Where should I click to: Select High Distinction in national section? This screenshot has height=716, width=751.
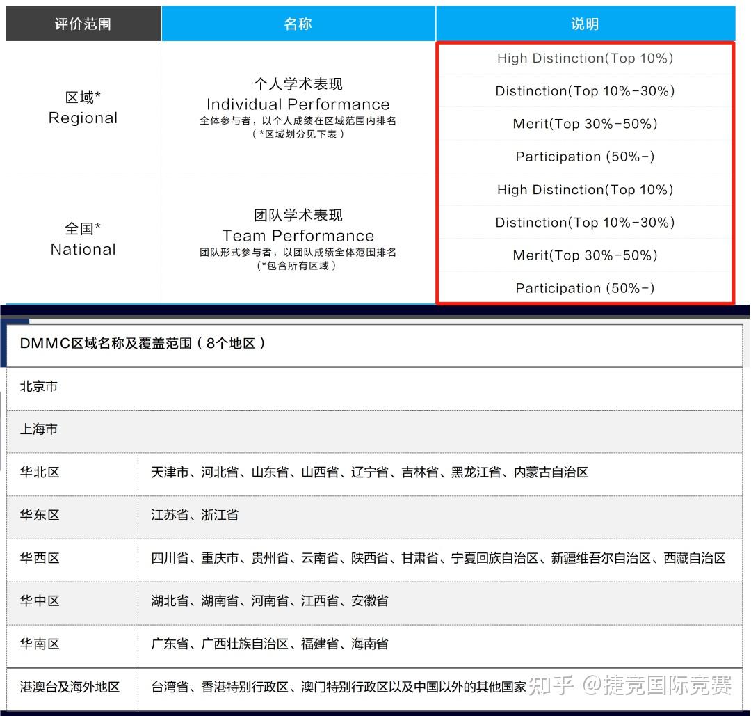pyautogui.click(x=585, y=189)
